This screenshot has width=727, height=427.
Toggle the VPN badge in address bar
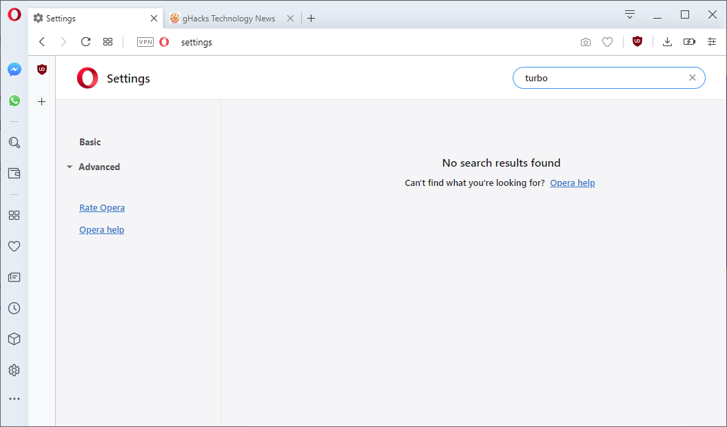(x=145, y=42)
